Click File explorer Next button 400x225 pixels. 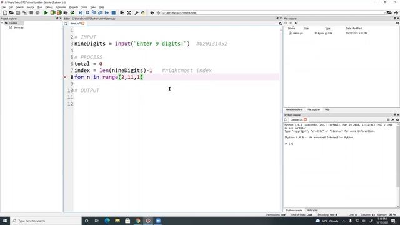(x=291, y=23)
